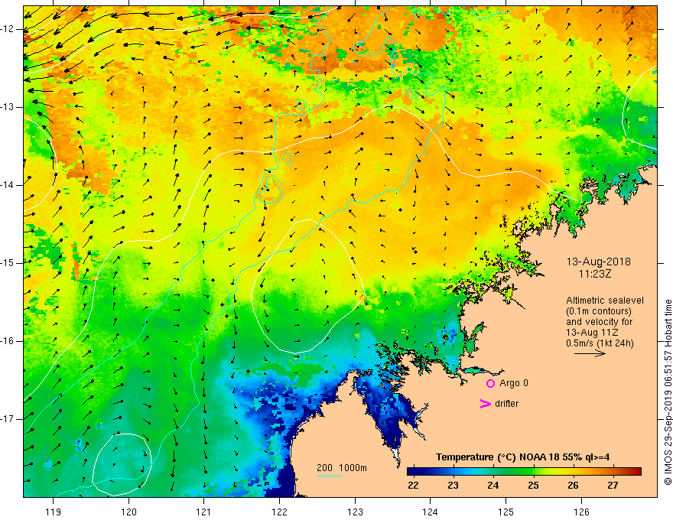Click the -12 latitude axis label

pyautogui.click(x=8, y=29)
